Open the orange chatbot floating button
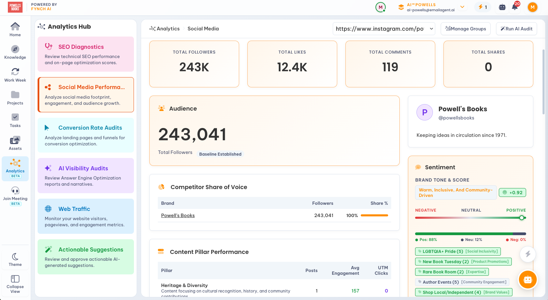 (x=528, y=280)
